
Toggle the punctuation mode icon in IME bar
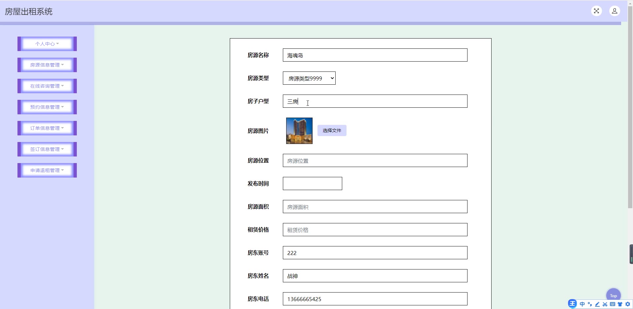590,304
